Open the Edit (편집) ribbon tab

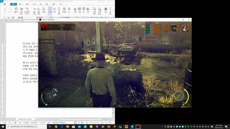point(13,4)
